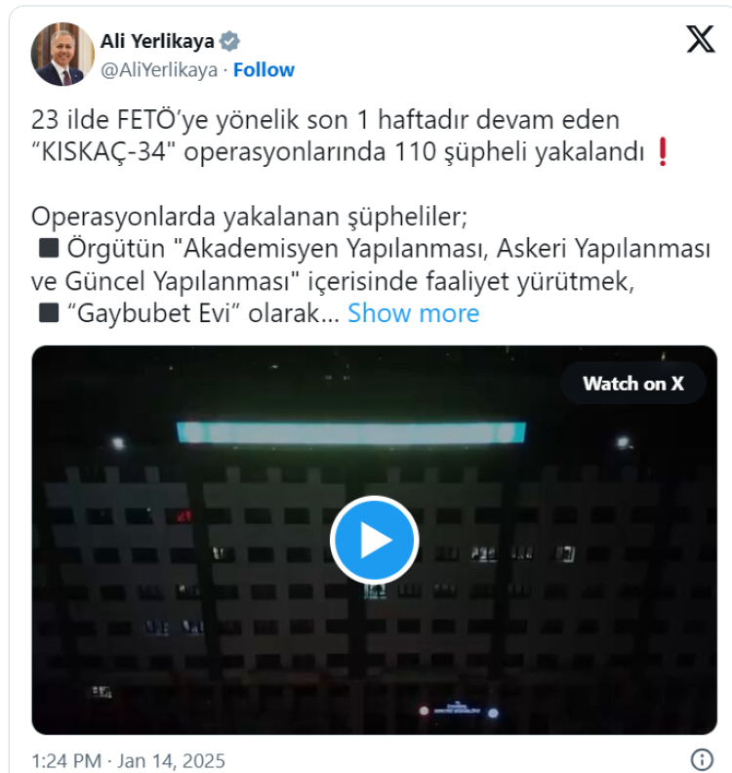
Task: Open Ali Yerlikaya's profile photo
Action: pyautogui.click(x=62, y=55)
